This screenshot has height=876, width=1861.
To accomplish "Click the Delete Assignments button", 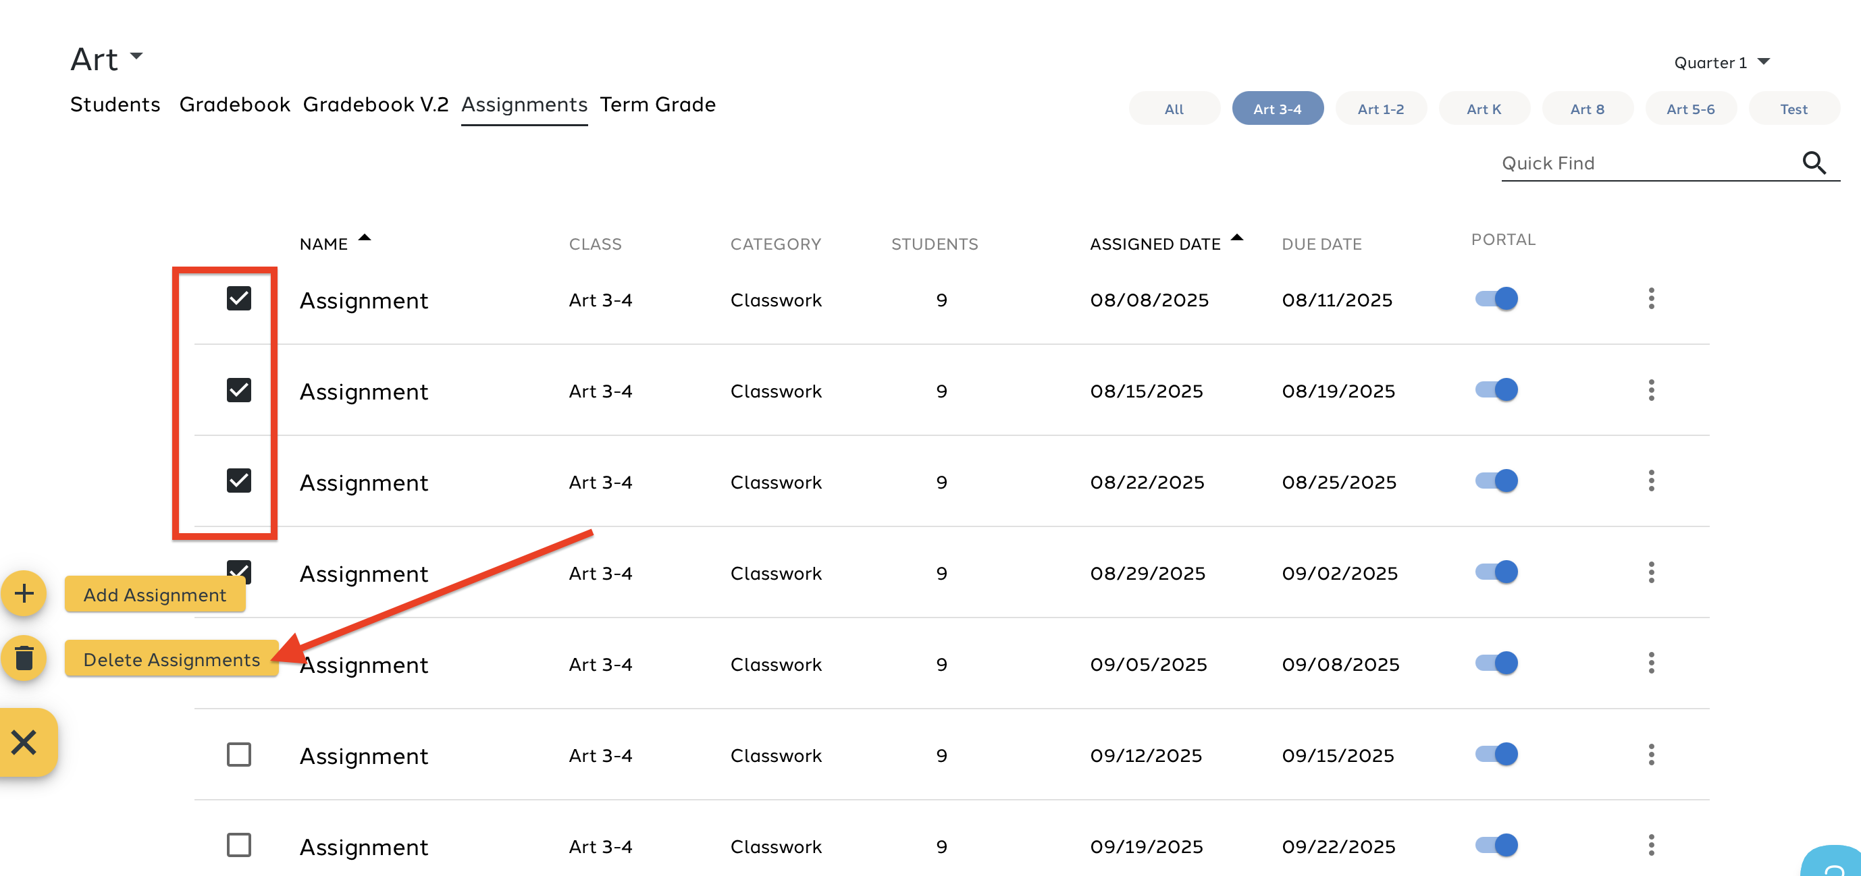I will click(x=172, y=659).
